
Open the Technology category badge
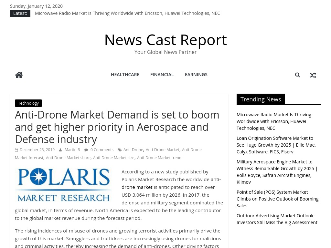pos(28,103)
